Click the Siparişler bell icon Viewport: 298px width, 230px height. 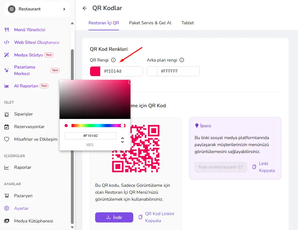click(7, 114)
